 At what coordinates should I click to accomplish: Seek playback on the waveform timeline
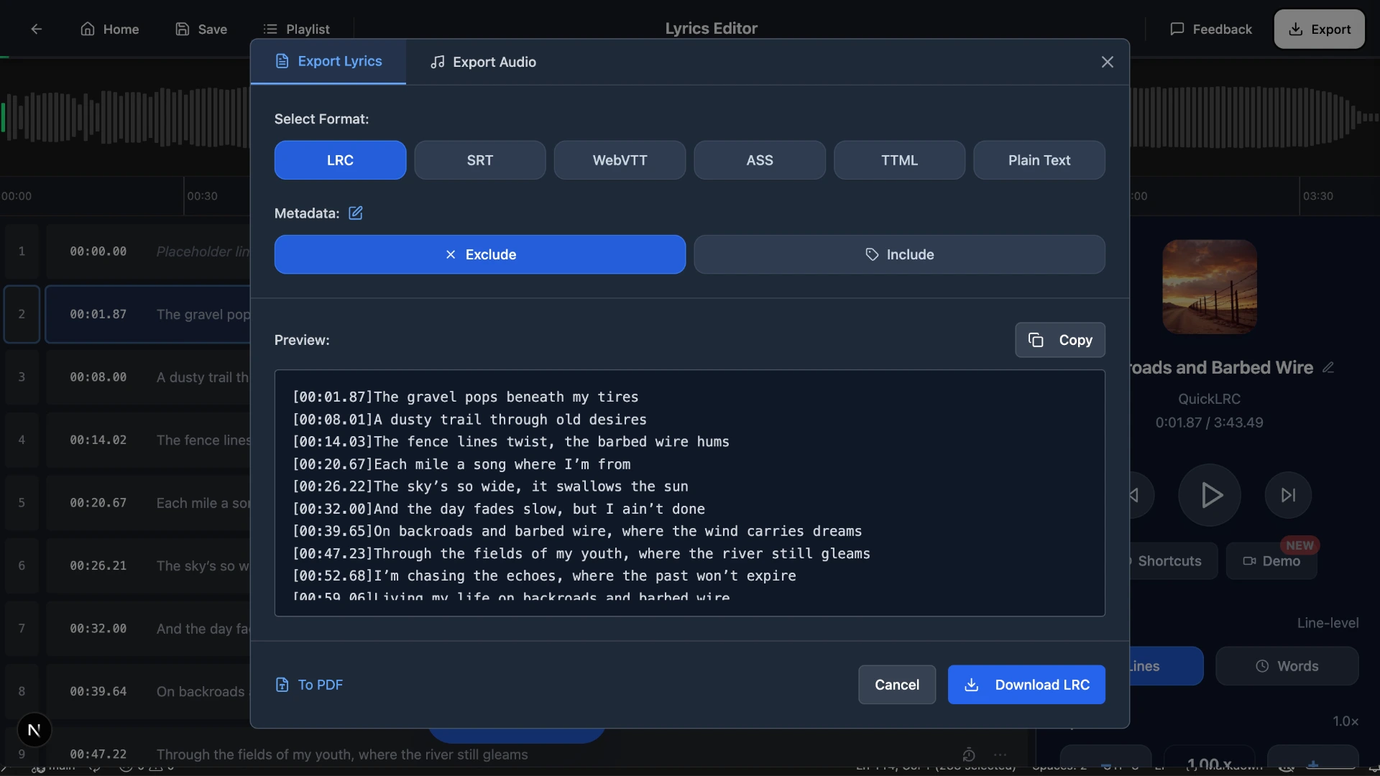[x=1258, y=119]
